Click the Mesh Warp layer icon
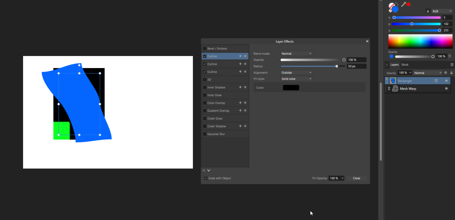The image size is (455, 220). pyautogui.click(x=395, y=88)
